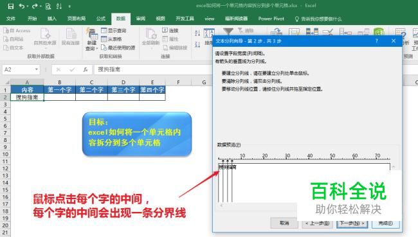418x237 pixels.
Task: Select header cell 第一个字 in B1
Action: pyautogui.click(x=60, y=90)
